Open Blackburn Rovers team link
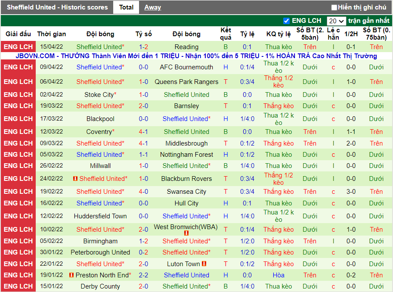The width and height of the screenshot is (393, 292). 186,179
